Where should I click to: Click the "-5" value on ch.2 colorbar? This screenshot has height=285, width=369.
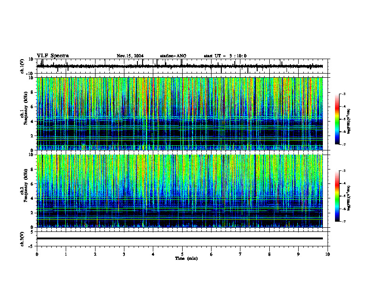point(344,196)
